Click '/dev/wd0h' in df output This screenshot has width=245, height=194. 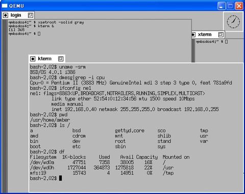coord(42,168)
